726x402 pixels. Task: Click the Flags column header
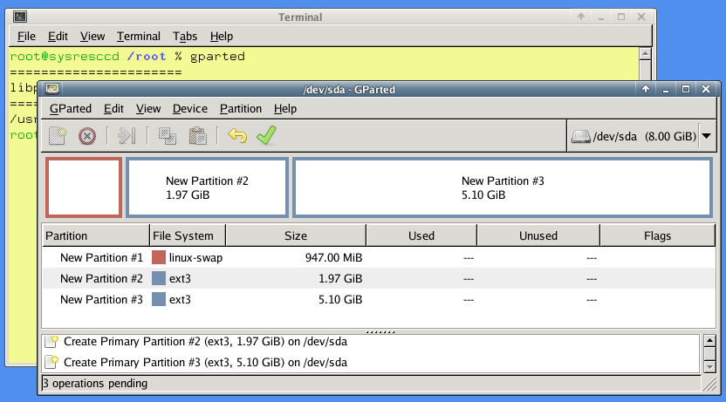click(x=657, y=236)
